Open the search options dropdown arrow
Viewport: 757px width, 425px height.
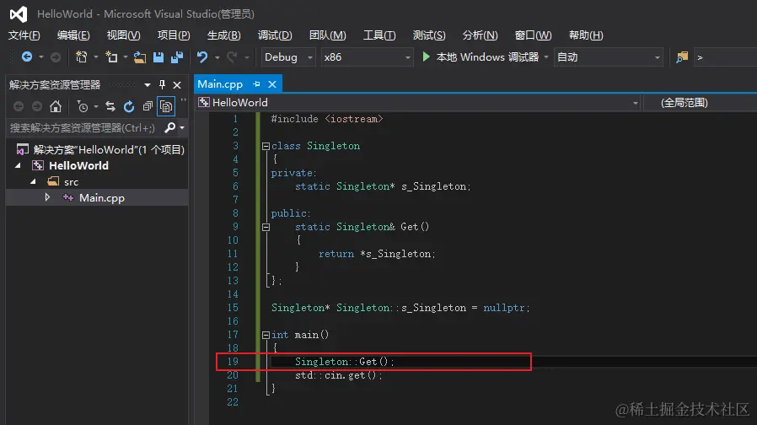[x=182, y=128]
